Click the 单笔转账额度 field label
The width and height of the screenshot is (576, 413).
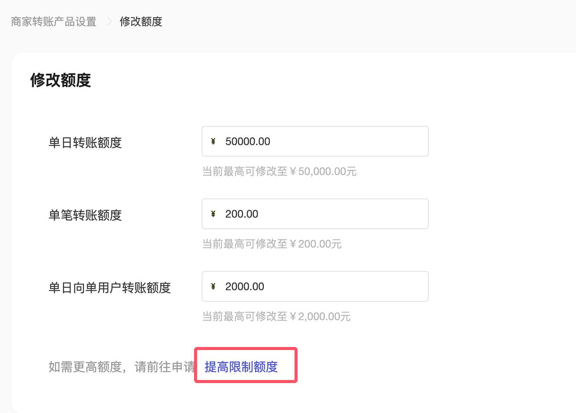pyautogui.click(x=85, y=215)
